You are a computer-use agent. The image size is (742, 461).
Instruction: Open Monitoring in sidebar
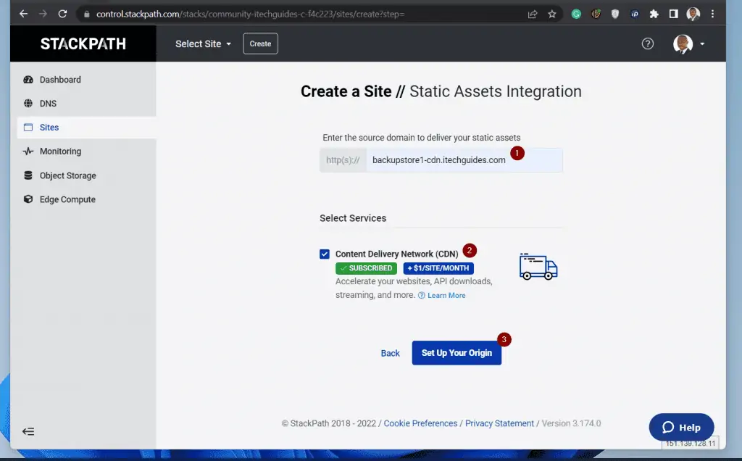pyautogui.click(x=87, y=151)
